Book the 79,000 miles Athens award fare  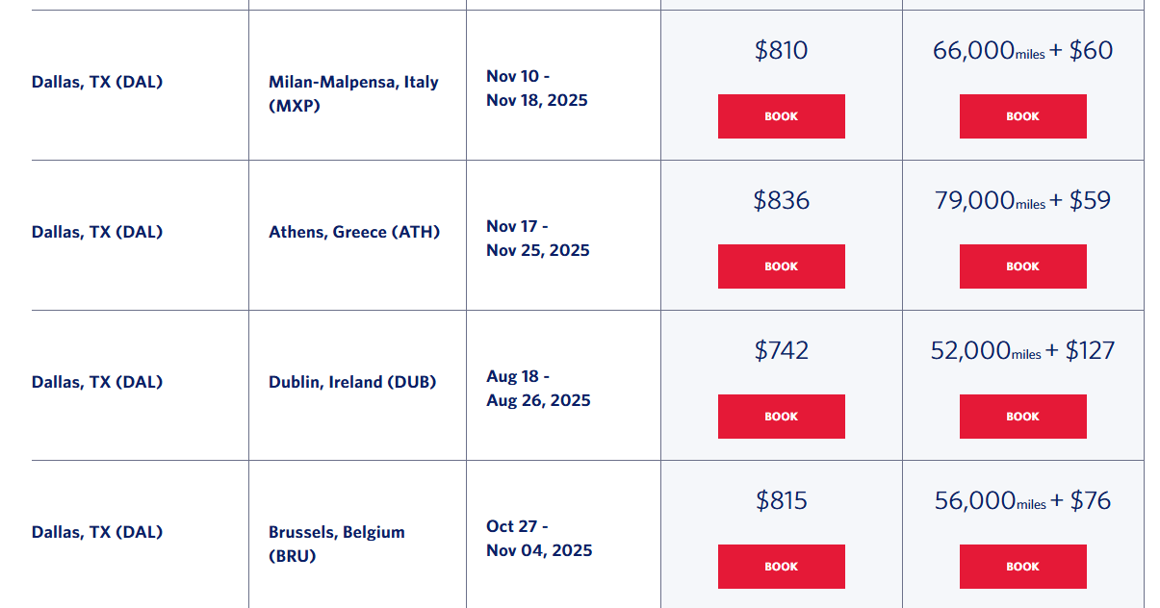pos(1022,266)
